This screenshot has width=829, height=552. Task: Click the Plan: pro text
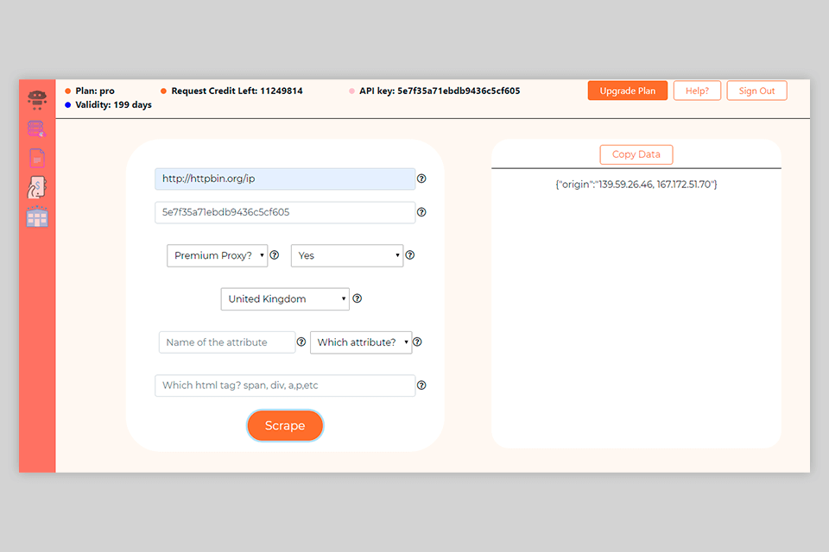tap(95, 91)
